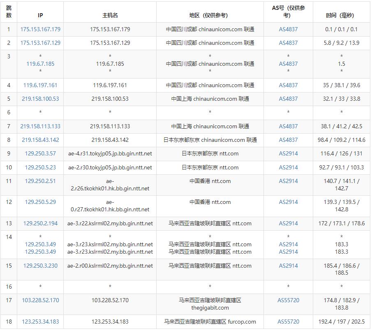Viewport: 372px width, 331px height.
Task: Open IP link 129.250.3.230
Action: (x=40, y=266)
